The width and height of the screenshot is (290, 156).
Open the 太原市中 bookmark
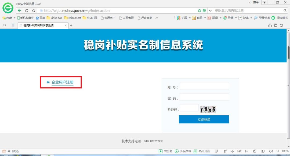tap(108, 18)
